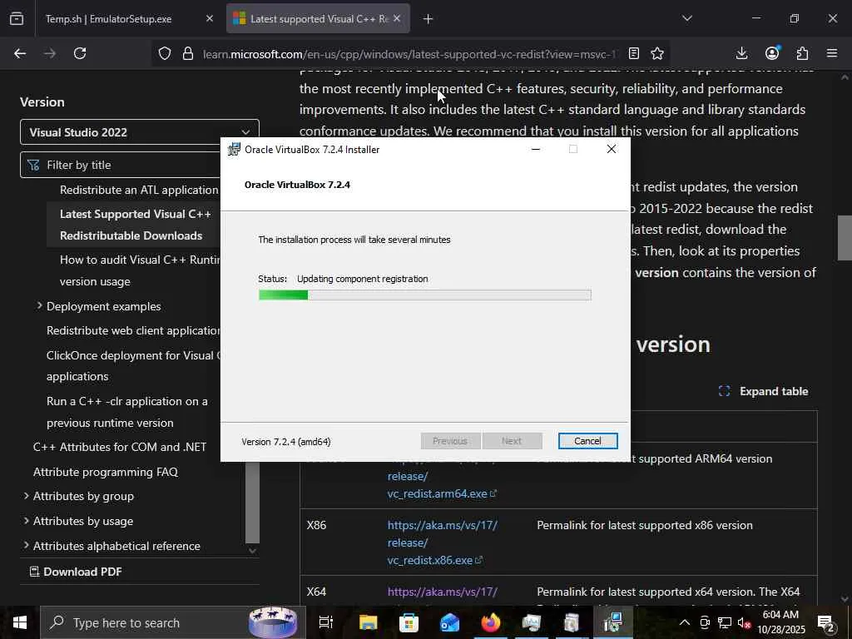Screen dimensions: 852x639
Task: Open Firefox account icon
Action: tap(772, 52)
